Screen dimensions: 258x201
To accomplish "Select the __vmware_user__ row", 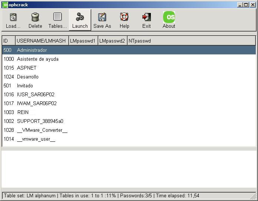I will coord(129,139).
